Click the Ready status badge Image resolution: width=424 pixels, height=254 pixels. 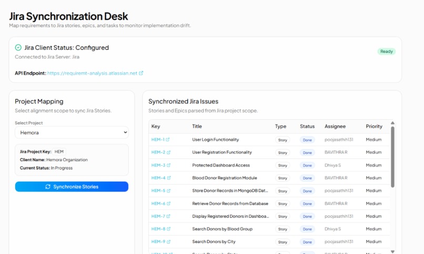[x=387, y=51]
